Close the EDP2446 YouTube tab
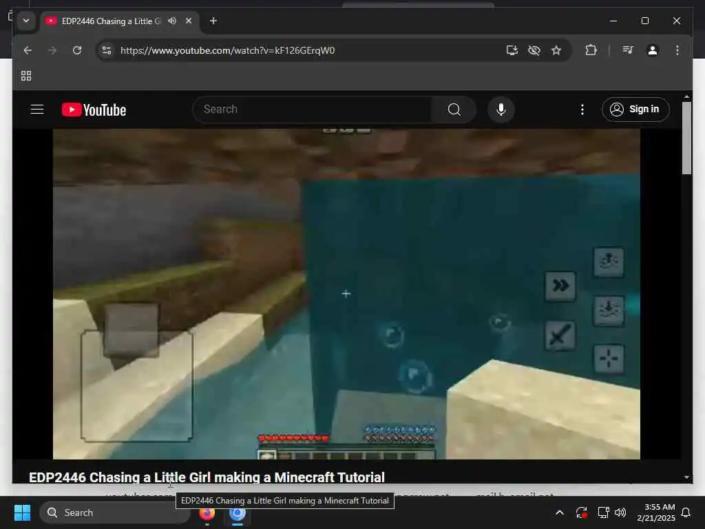Viewport: 705px width, 529px height. 189,21
